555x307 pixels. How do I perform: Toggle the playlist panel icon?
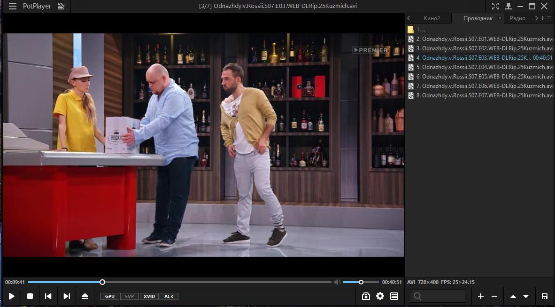pos(394,296)
